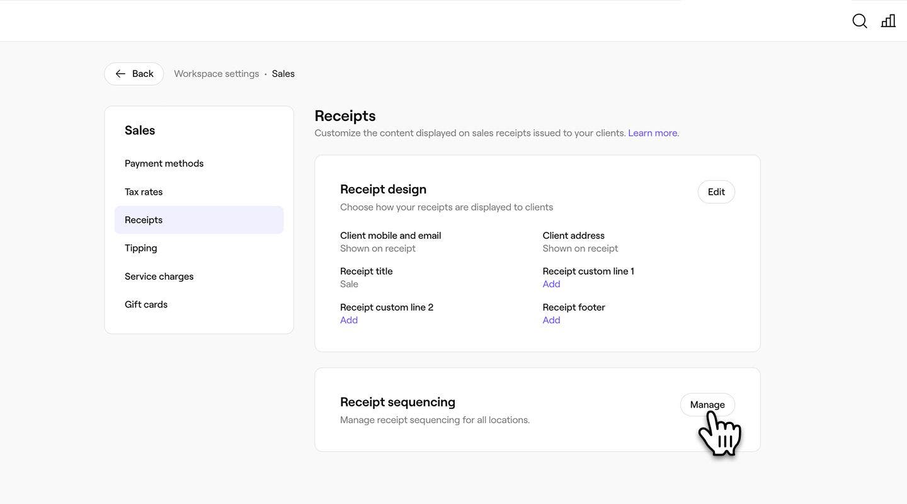Click Shown on receipt under Client address
The height and width of the screenshot is (504, 907).
pos(580,248)
